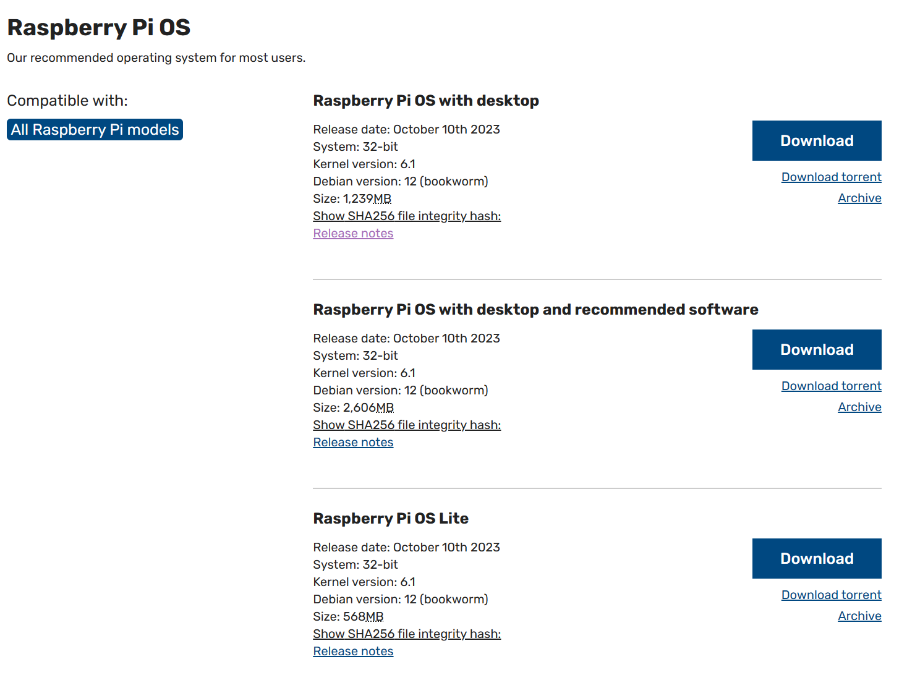Show SHA256 hash for recommended software edition
Image resolution: width=907 pixels, height=680 pixels.
(x=406, y=425)
